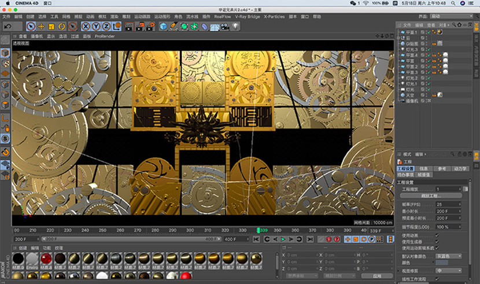Activate the Move tool
480x284 pixels.
click(x=41, y=27)
